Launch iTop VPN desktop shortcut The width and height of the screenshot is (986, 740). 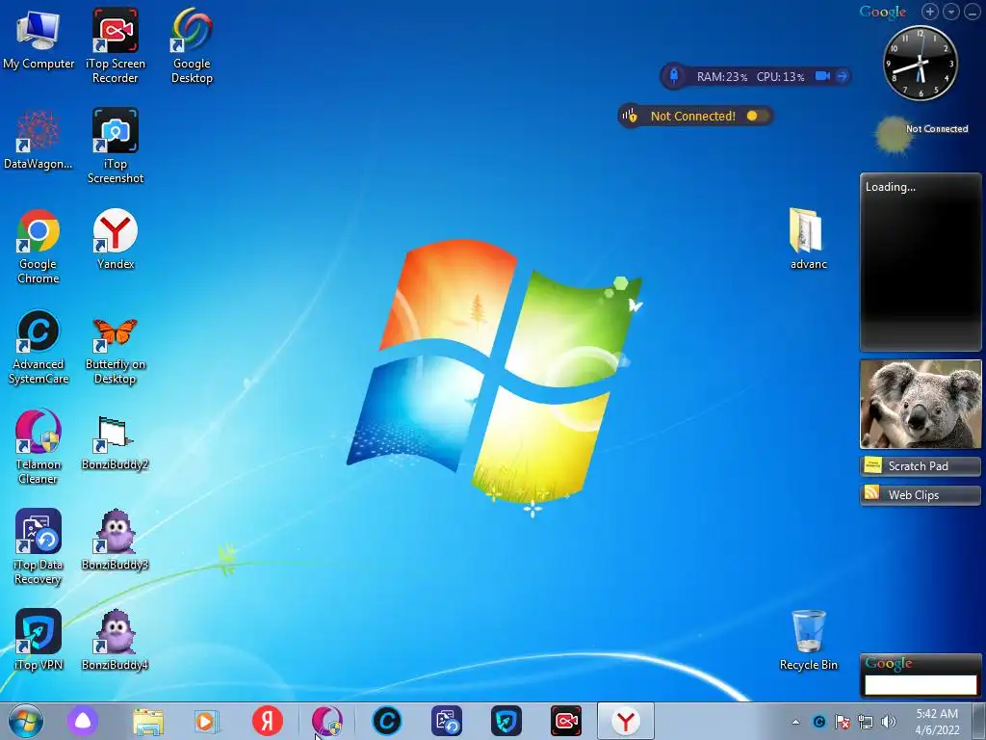(x=38, y=640)
